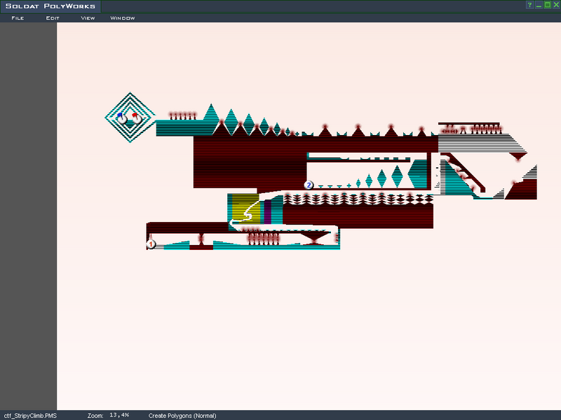Click the Soldat PolyWorks title tab

49,6
